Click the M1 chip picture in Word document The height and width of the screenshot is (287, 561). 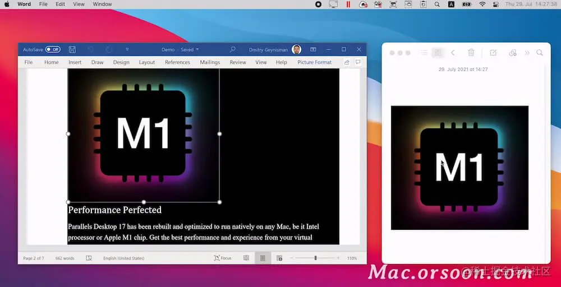144,135
